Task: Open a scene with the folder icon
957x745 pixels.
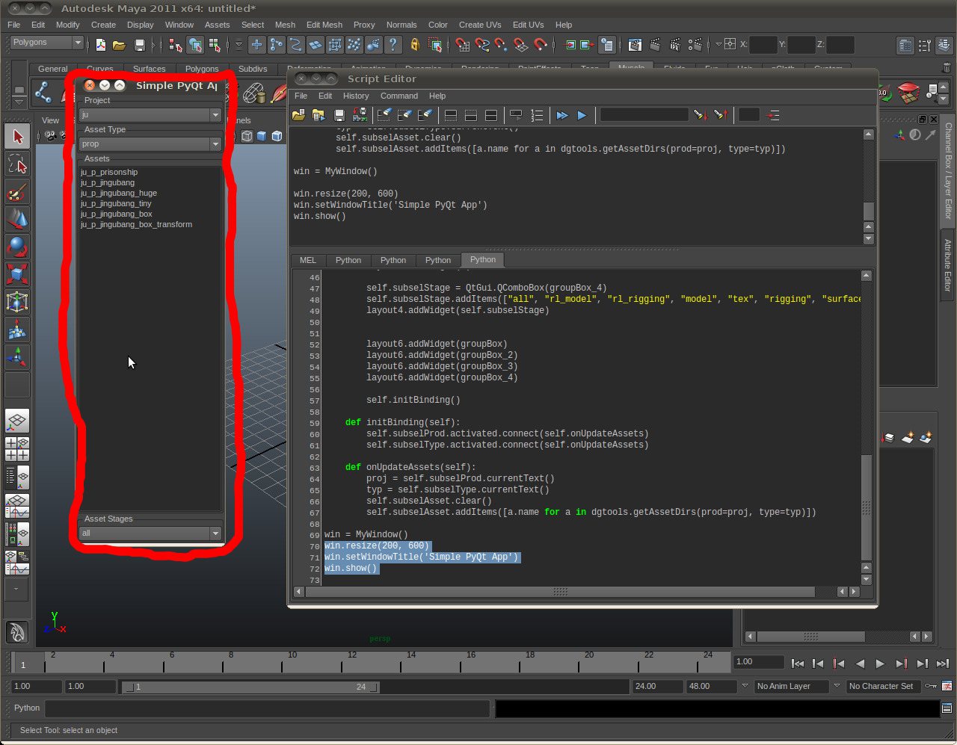Action: pyautogui.click(x=120, y=45)
